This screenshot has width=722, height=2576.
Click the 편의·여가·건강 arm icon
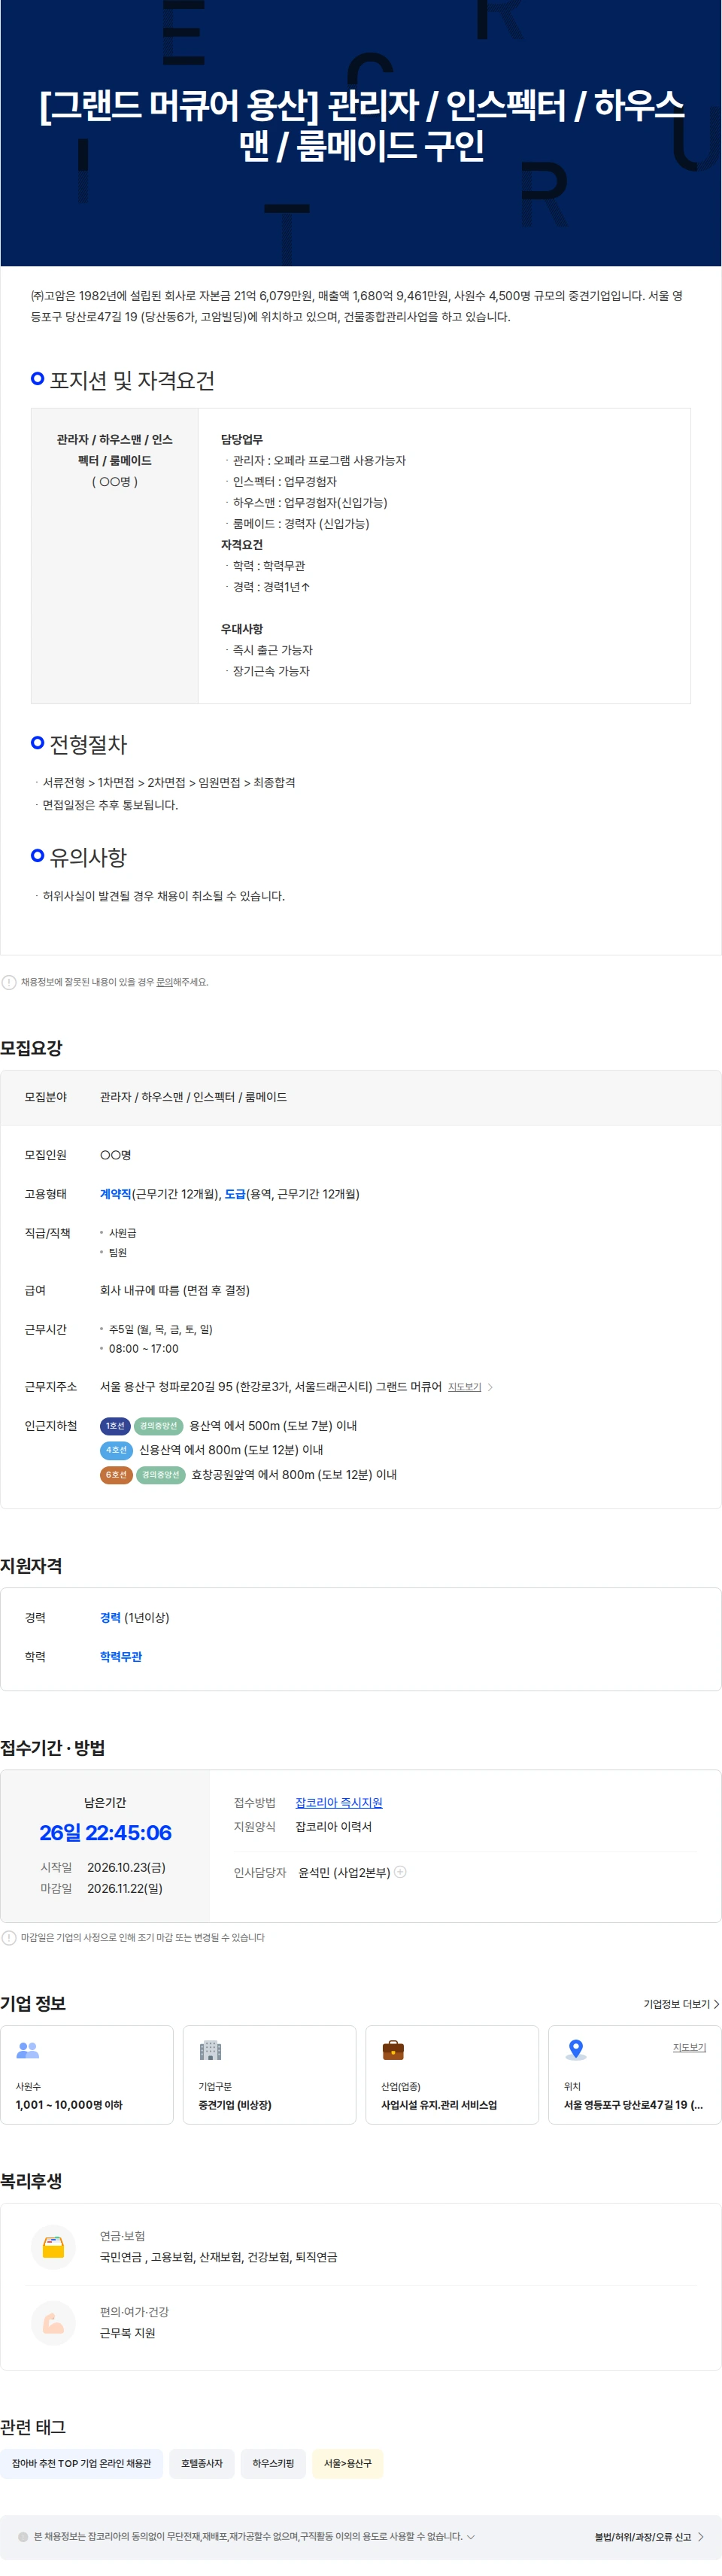54,2323
